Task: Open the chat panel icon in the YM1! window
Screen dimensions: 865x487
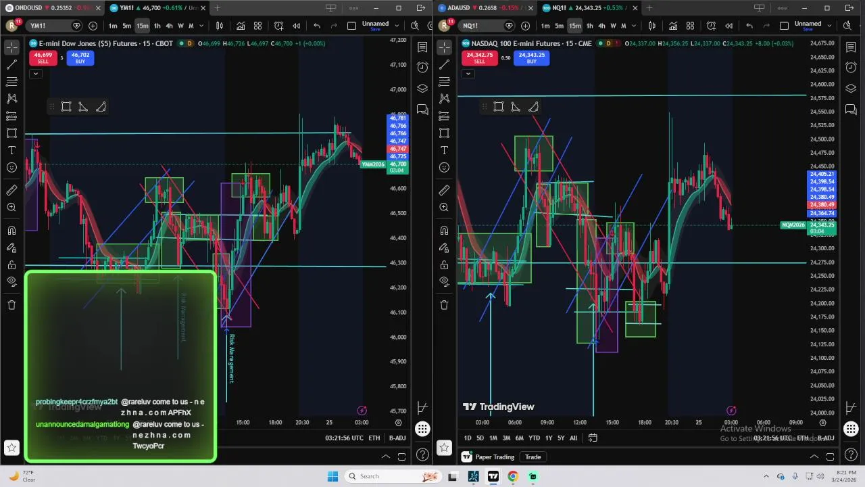Action: tap(422, 109)
